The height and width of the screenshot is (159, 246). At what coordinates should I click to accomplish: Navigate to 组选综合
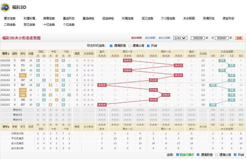click(x=108, y=18)
